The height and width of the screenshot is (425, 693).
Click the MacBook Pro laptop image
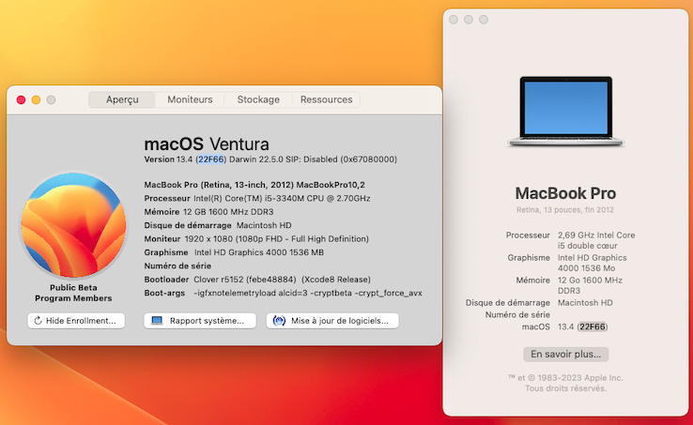coord(565,112)
